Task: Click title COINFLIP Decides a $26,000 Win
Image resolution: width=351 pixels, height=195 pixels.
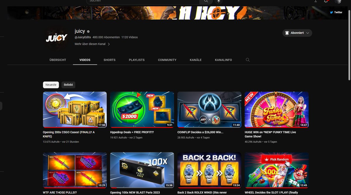Action: click(200, 132)
